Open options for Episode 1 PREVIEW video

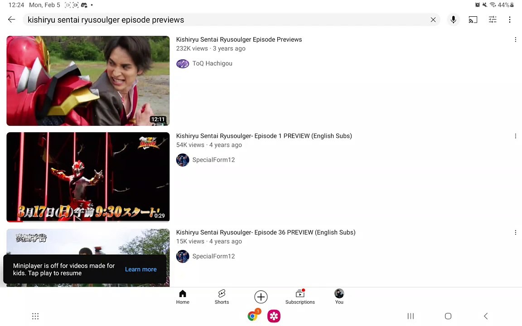pos(515,136)
